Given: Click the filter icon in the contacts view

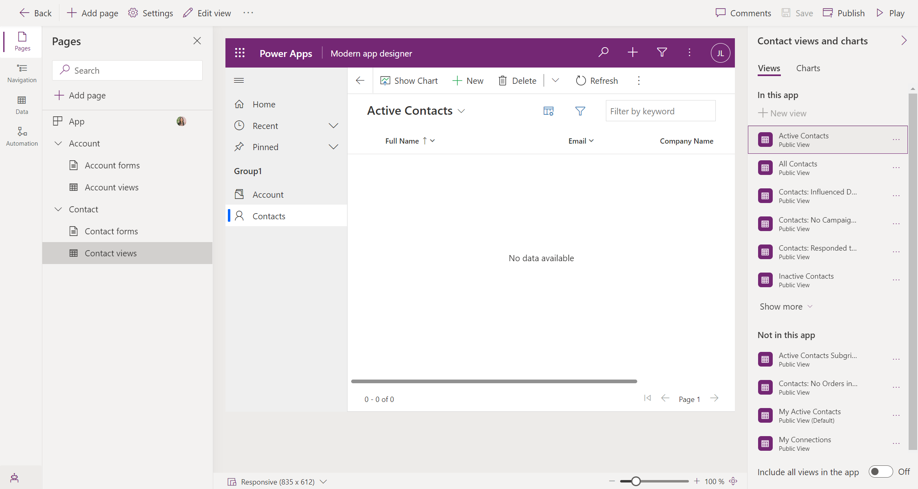Looking at the screenshot, I should (x=580, y=111).
